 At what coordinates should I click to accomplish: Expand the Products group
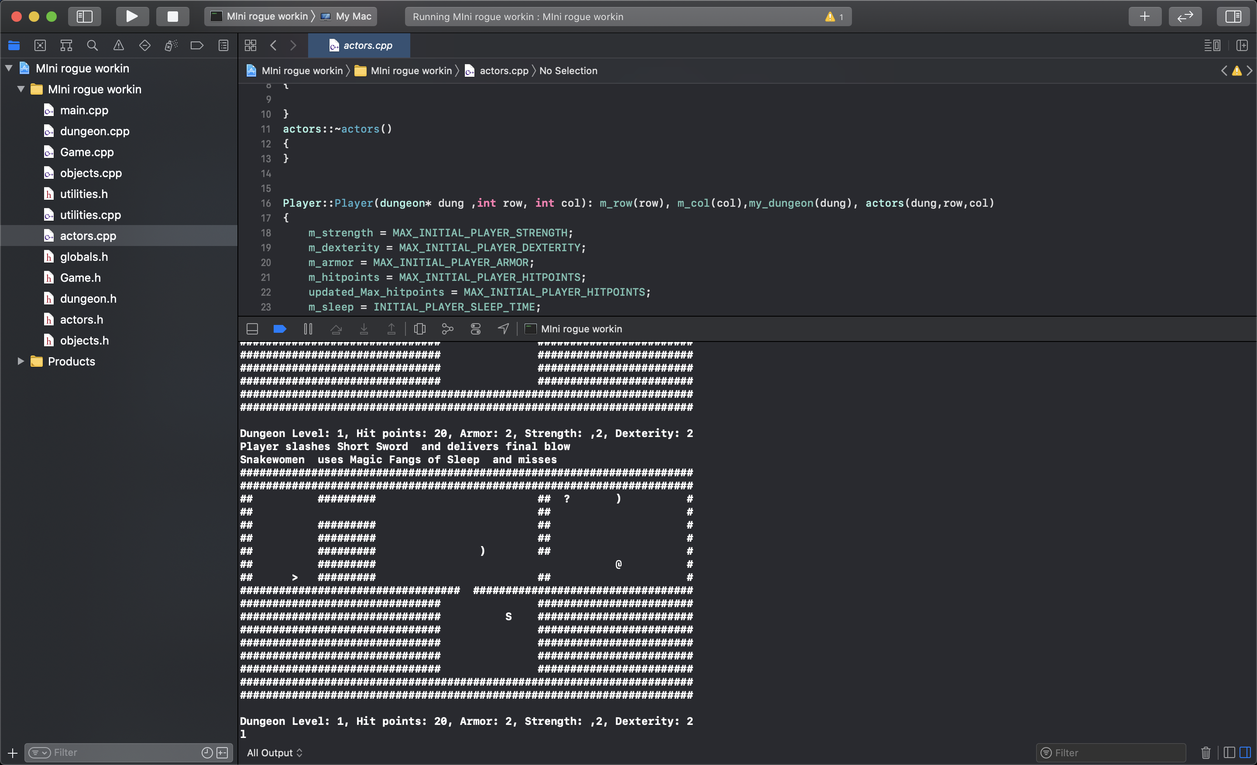[21, 362]
